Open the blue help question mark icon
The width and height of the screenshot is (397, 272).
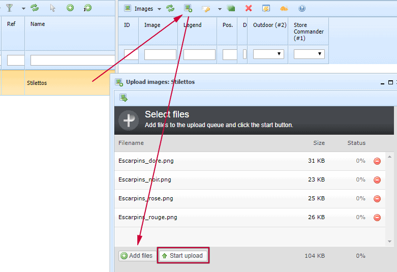(x=302, y=9)
